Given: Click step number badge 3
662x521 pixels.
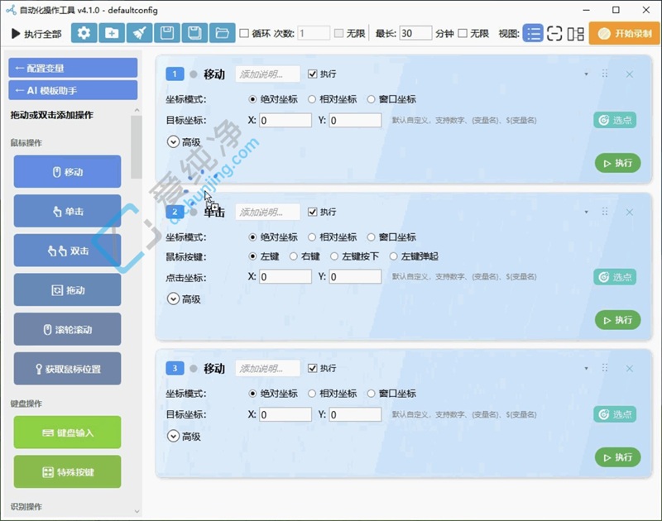Looking at the screenshot, I should (175, 368).
